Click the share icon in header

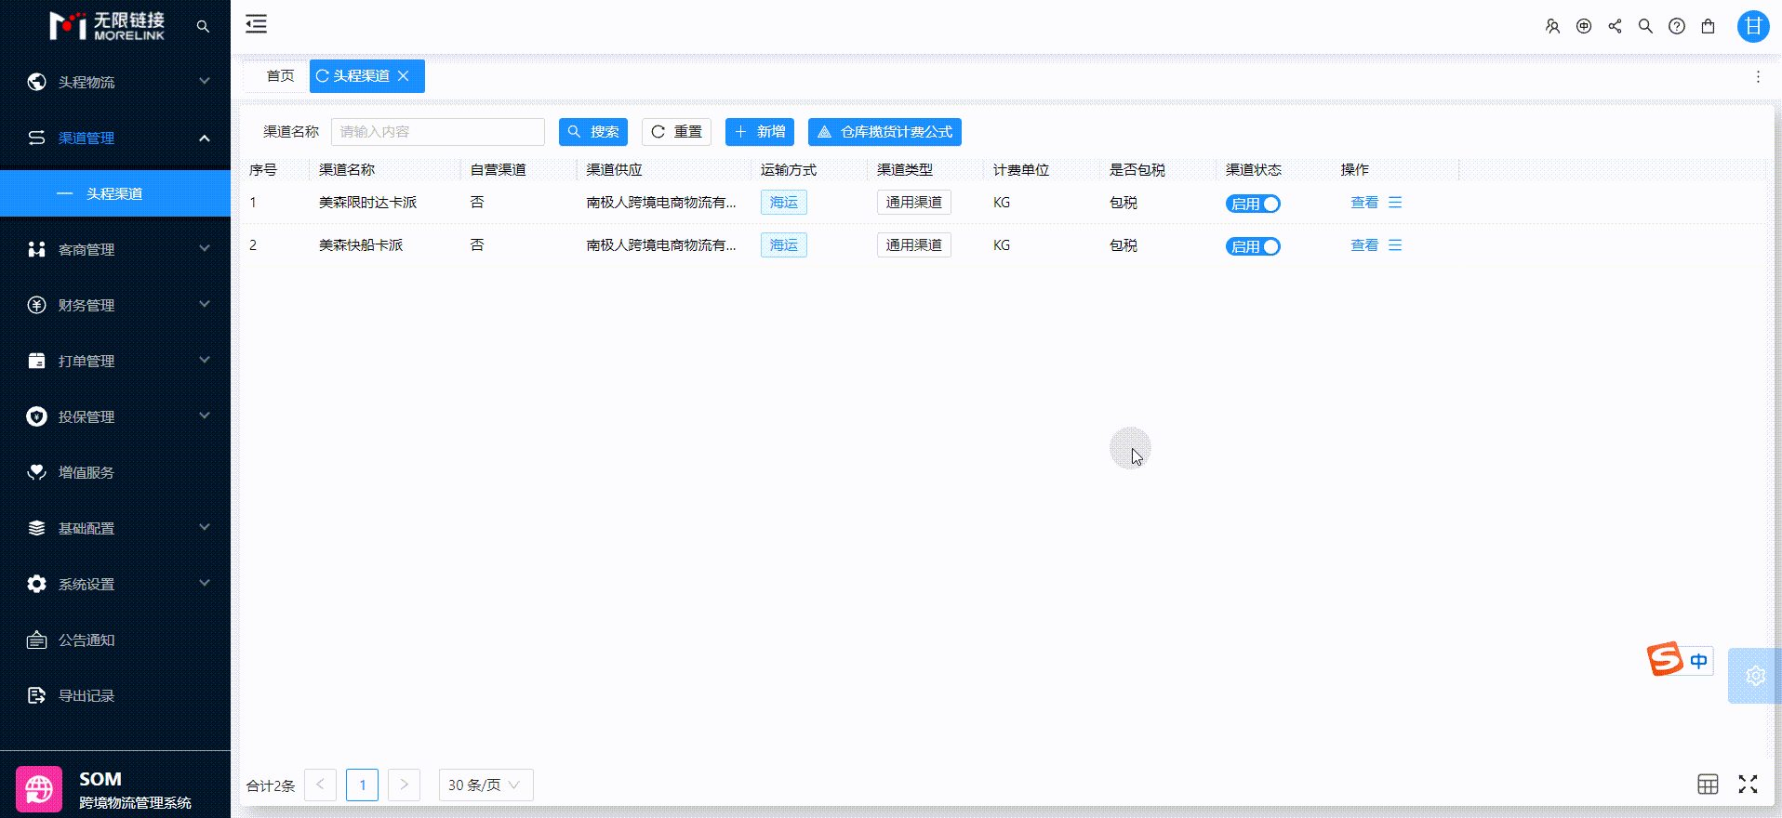pos(1615,26)
